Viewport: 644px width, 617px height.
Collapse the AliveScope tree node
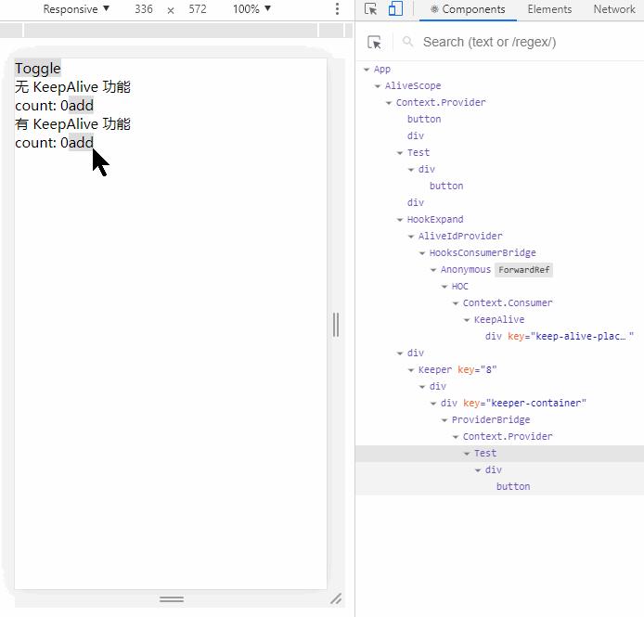click(x=378, y=86)
